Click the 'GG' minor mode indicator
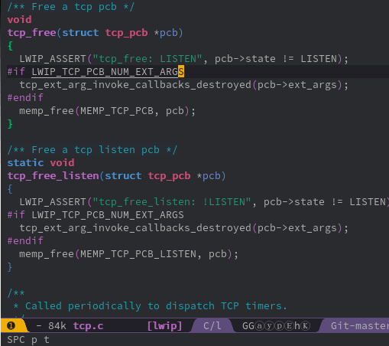Image resolution: width=389 pixels, height=346 pixels. pyautogui.click(x=248, y=326)
